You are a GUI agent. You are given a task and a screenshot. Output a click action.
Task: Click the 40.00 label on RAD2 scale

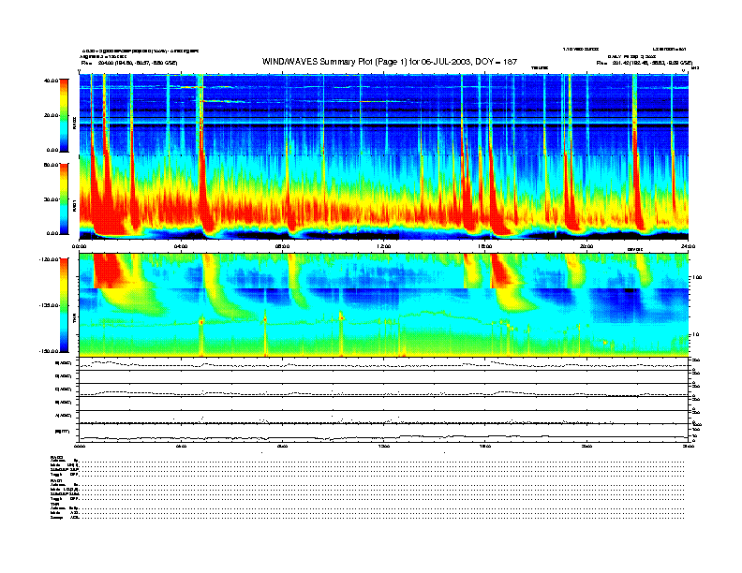click(x=52, y=81)
